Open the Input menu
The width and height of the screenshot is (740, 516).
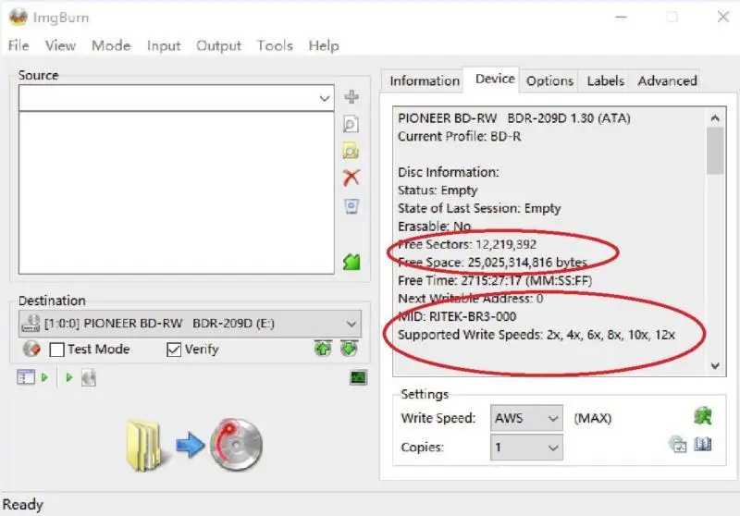164,45
